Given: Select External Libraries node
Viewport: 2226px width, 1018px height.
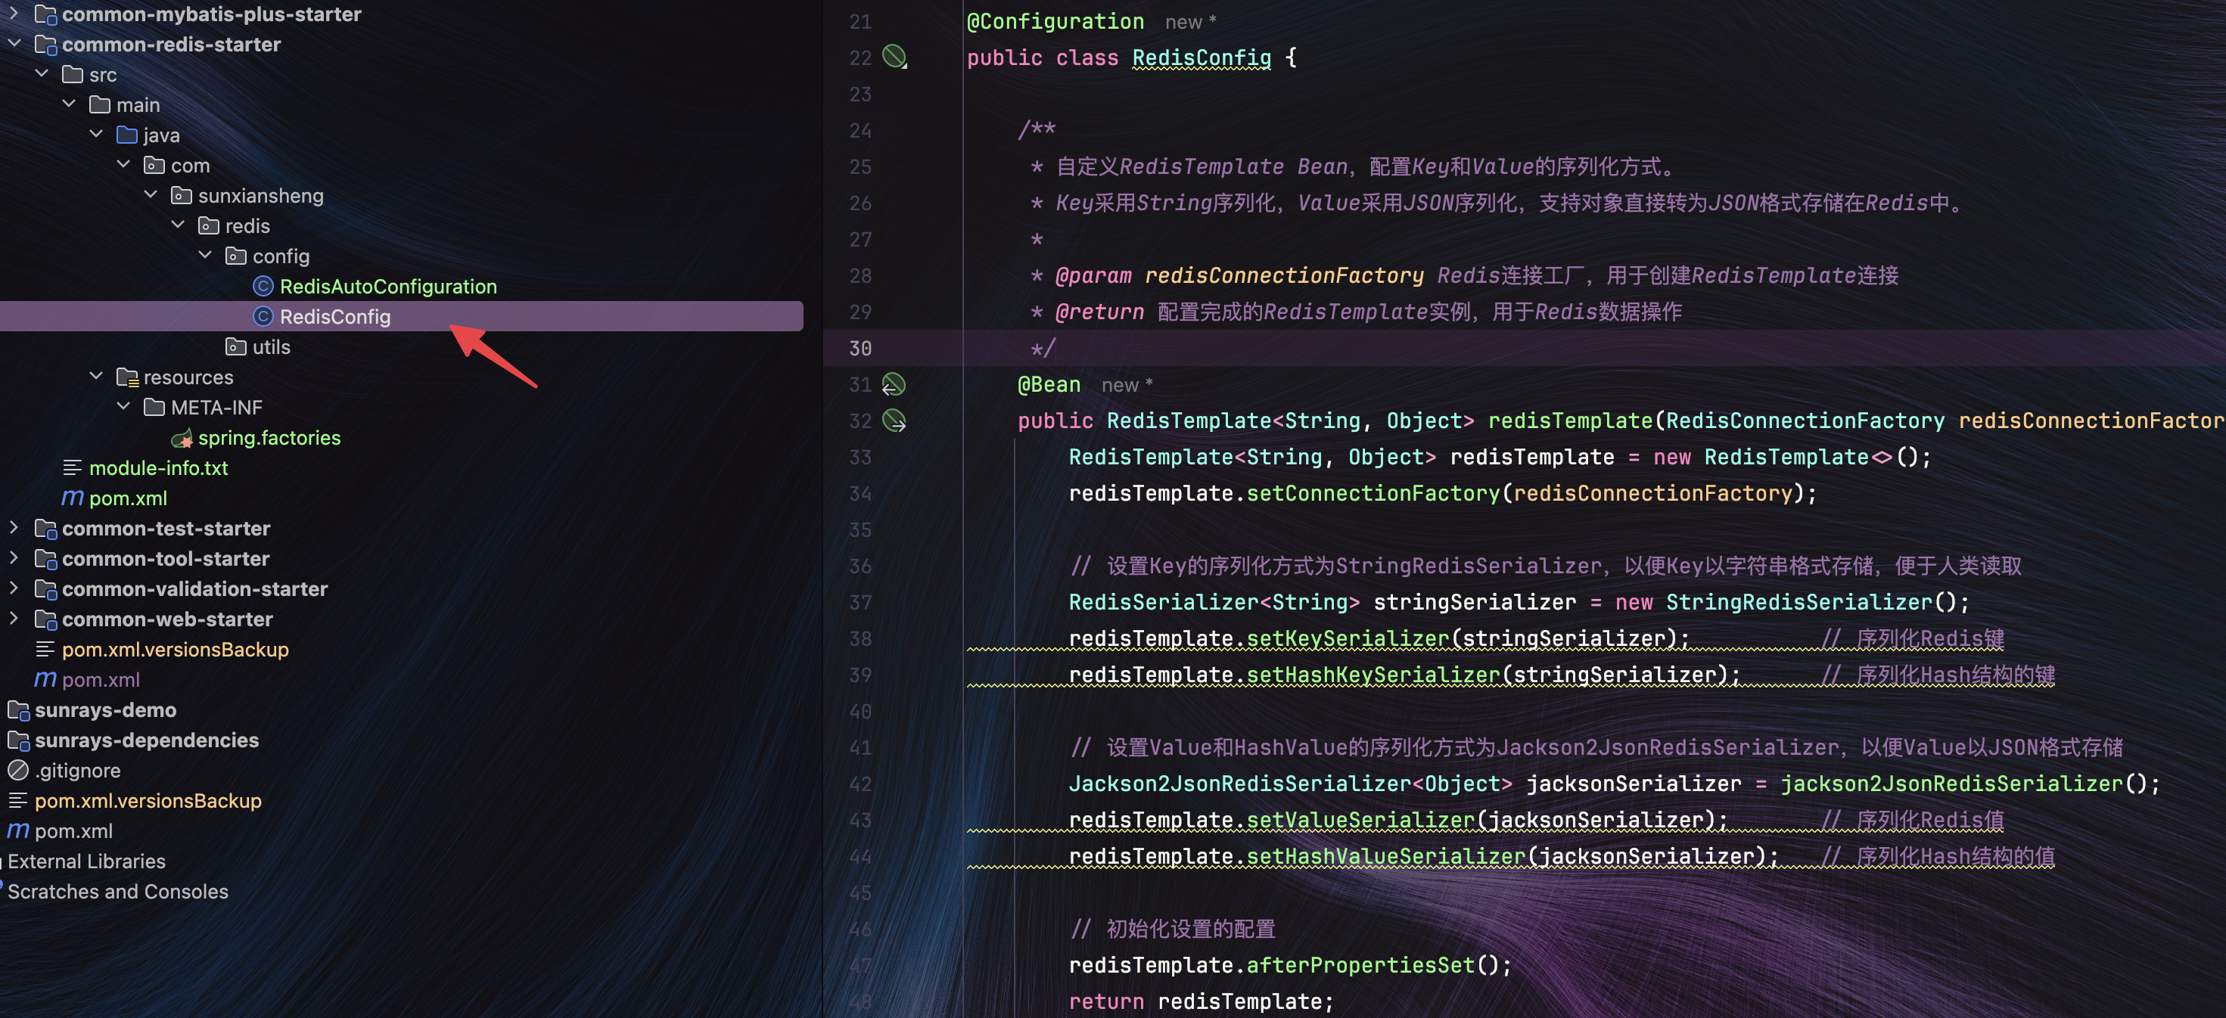Looking at the screenshot, I should [86, 861].
